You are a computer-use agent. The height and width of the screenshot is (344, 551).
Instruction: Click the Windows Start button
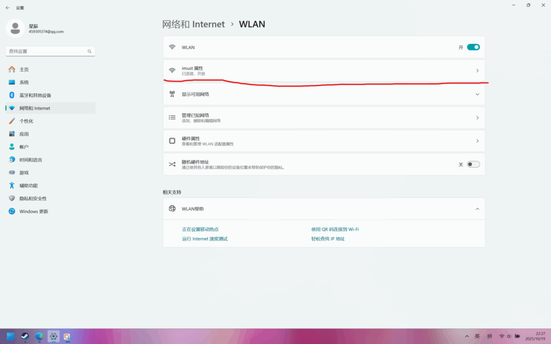[x=11, y=337]
